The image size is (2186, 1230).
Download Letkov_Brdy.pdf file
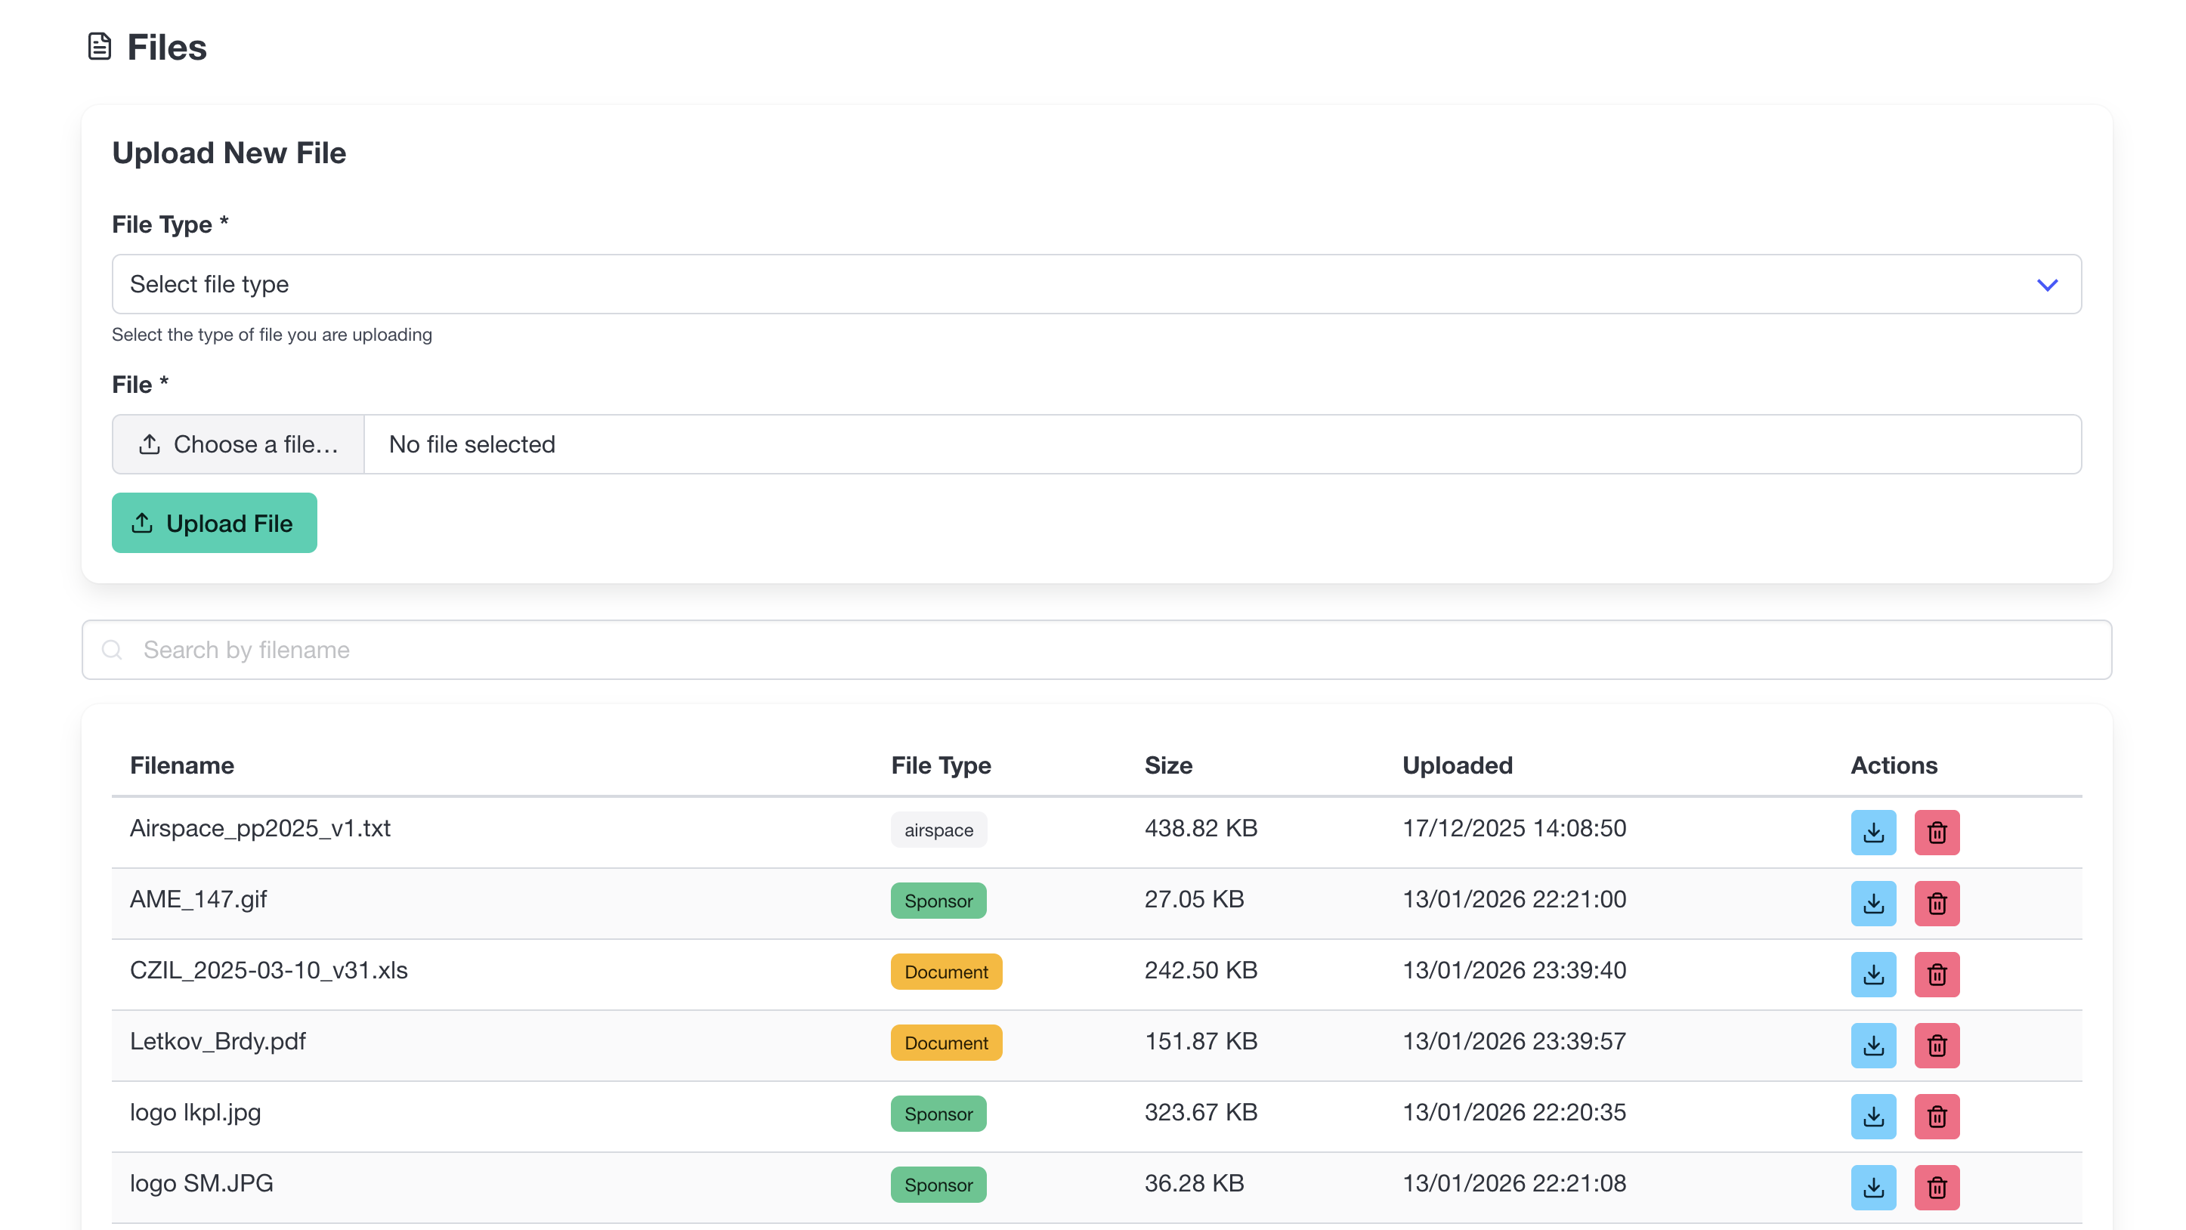[x=1873, y=1045]
